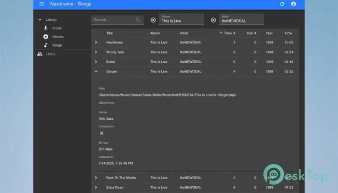This screenshot has height=193, width=338.
Task: Expand the Back To The Middle row
Action: 96,178
